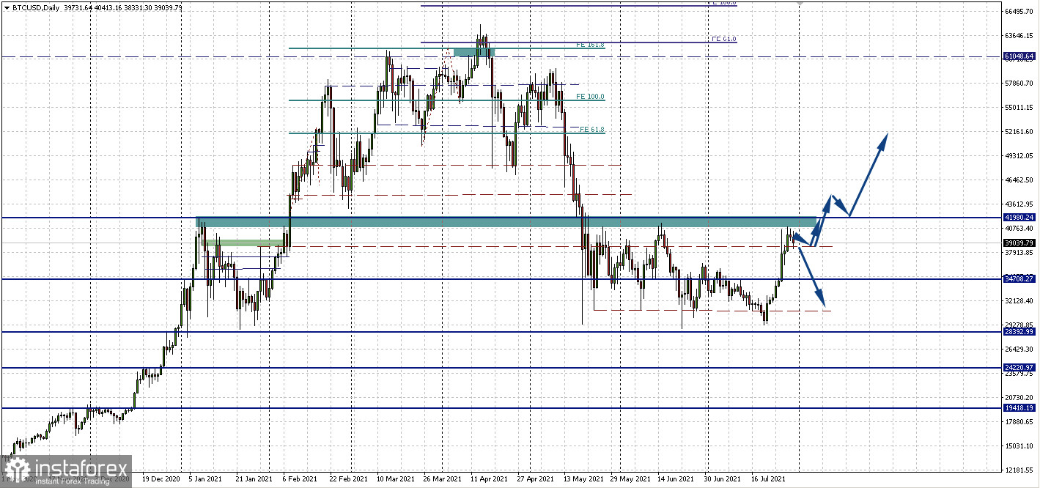Click the current price tag 39039.79
The height and width of the screenshot is (488, 1040).
coord(1019,243)
